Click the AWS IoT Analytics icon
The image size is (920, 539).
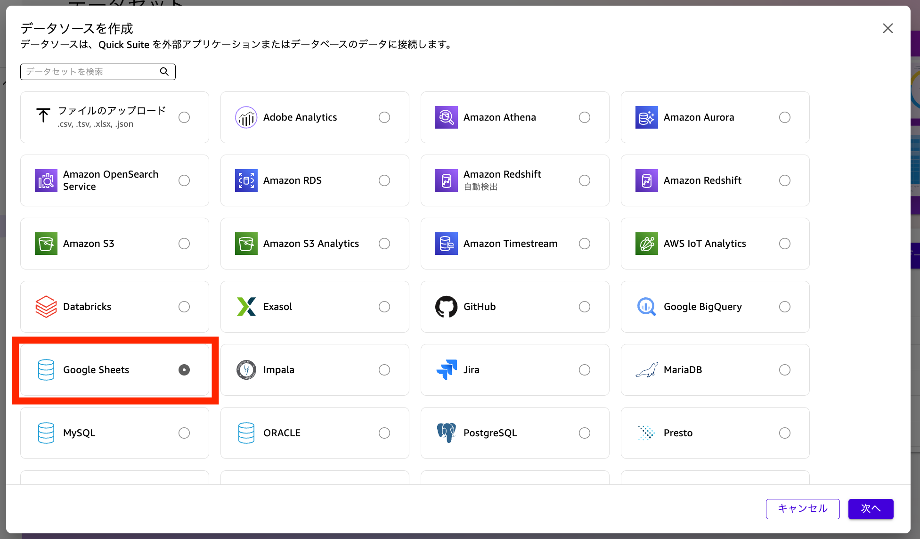click(646, 244)
